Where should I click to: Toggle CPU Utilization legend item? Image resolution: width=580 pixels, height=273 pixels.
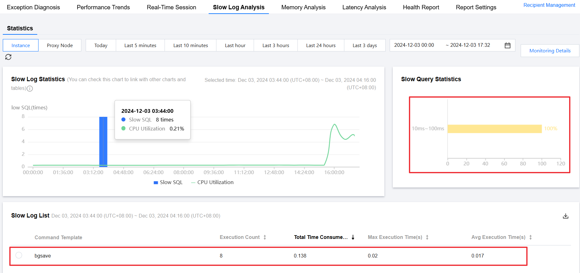coord(212,183)
